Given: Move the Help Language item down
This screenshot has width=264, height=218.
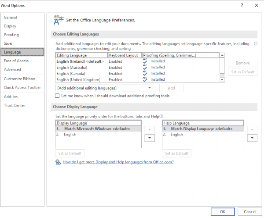Looking at the screenshot, I should tap(252, 138).
